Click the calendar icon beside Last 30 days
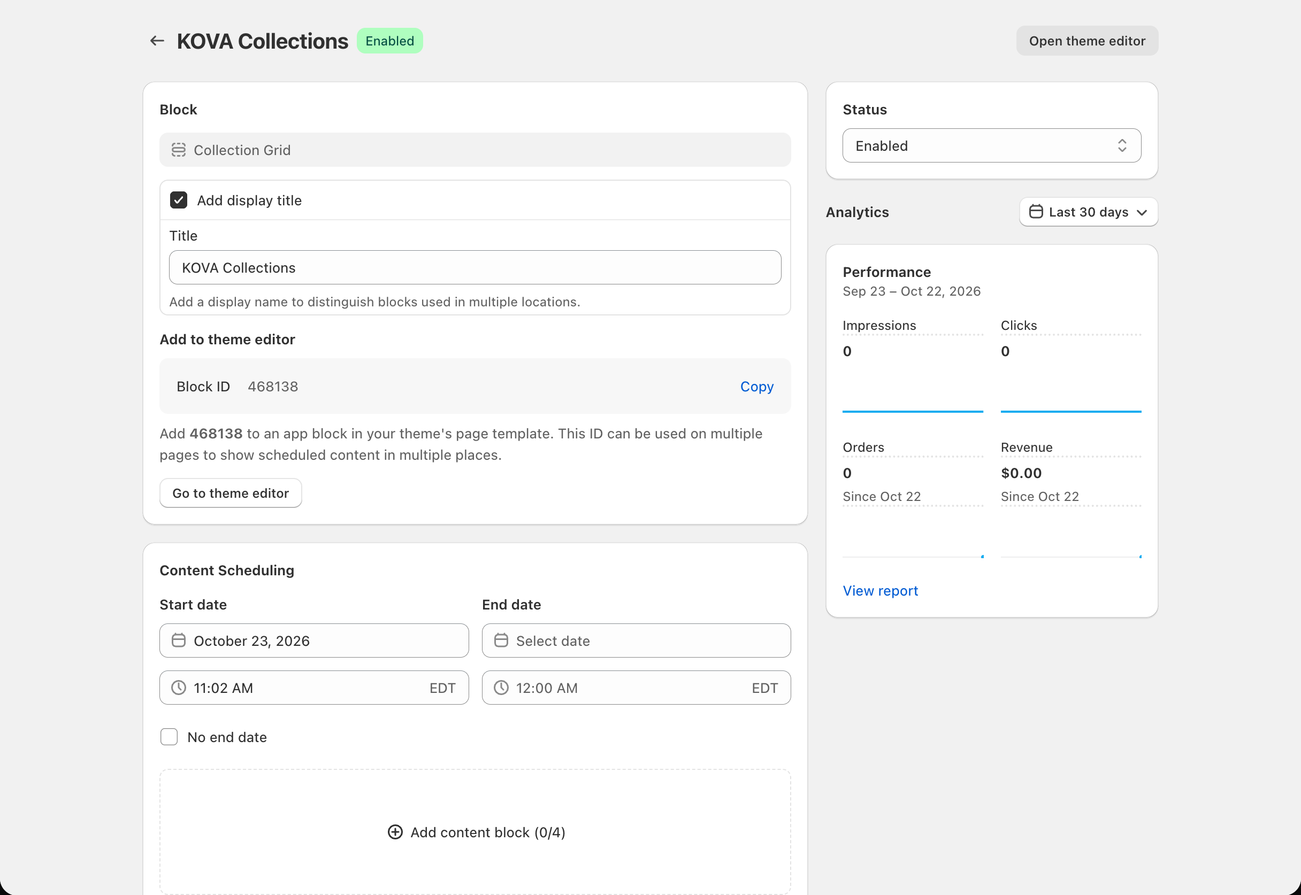This screenshot has height=895, width=1301. coord(1036,211)
